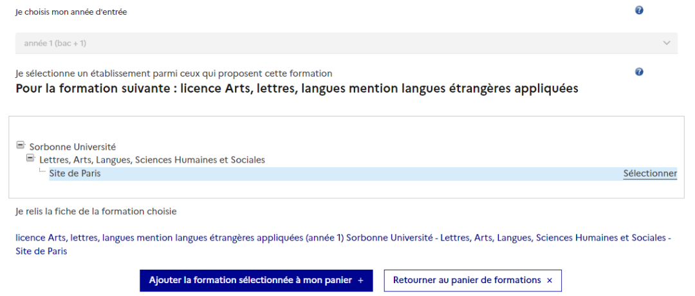The width and height of the screenshot is (695, 296).
Task: Click the "Je choisis mon année d'entrée" label
Action: (71, 12)
